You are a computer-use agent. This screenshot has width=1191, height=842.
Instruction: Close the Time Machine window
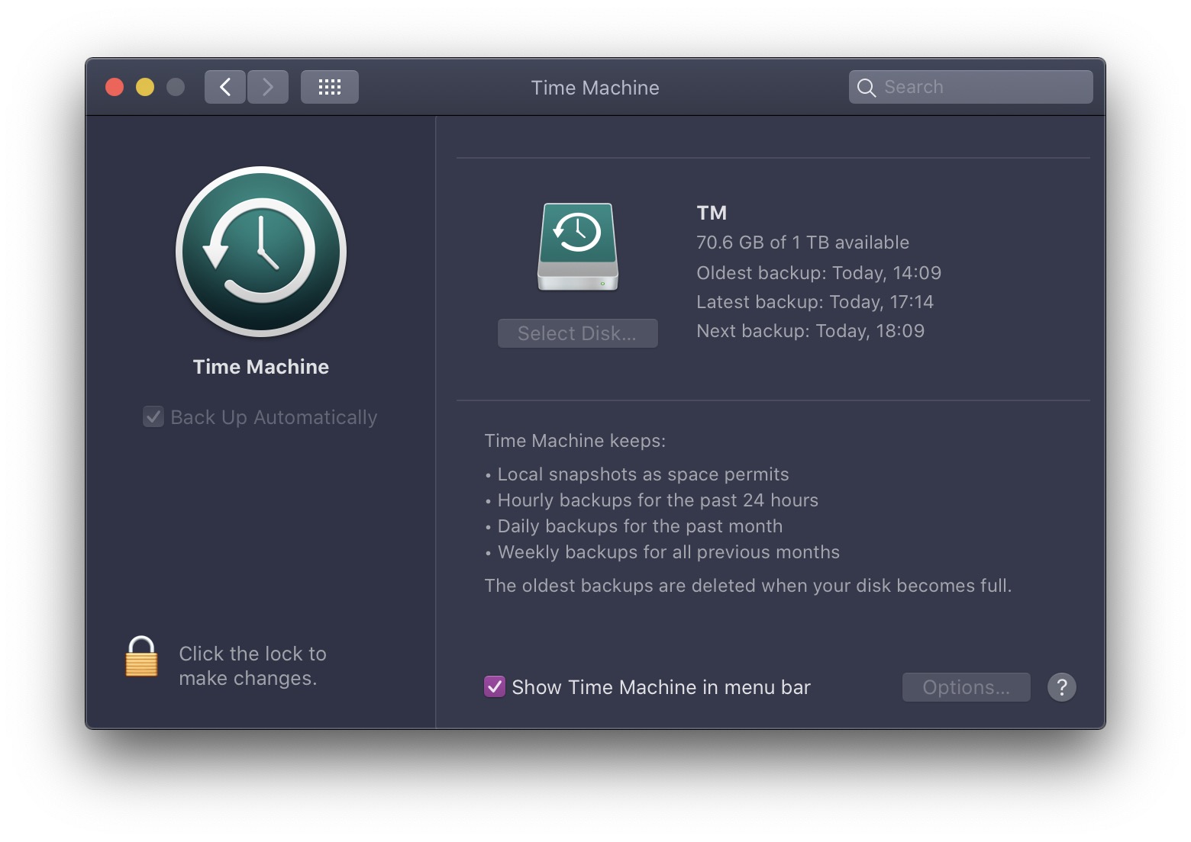point(115,87)
